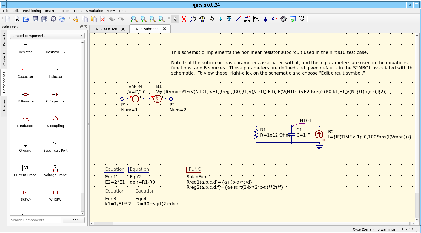This screenshot has height=233, width=421.
Task: Type in the Search Components field
Action: (35, 220)
